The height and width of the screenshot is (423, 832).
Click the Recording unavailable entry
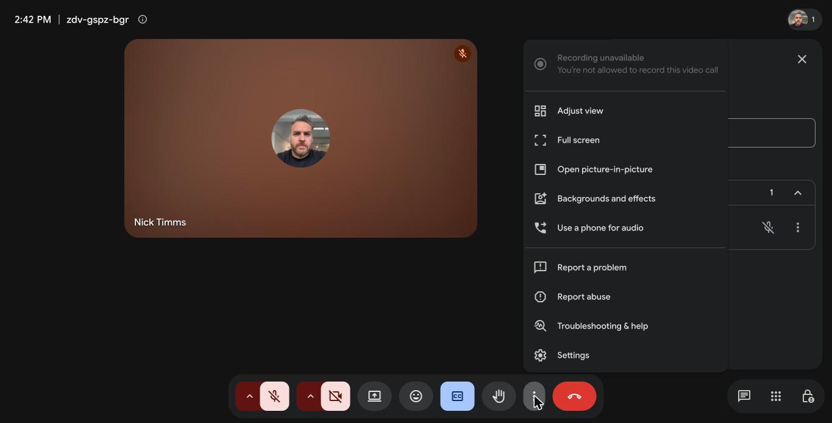(x=625, y=64)
